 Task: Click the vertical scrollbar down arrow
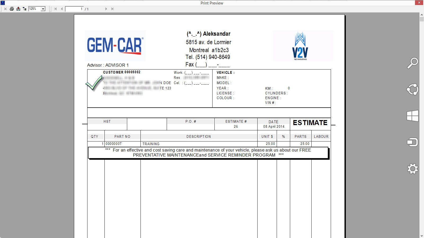[x=422, y=236]
